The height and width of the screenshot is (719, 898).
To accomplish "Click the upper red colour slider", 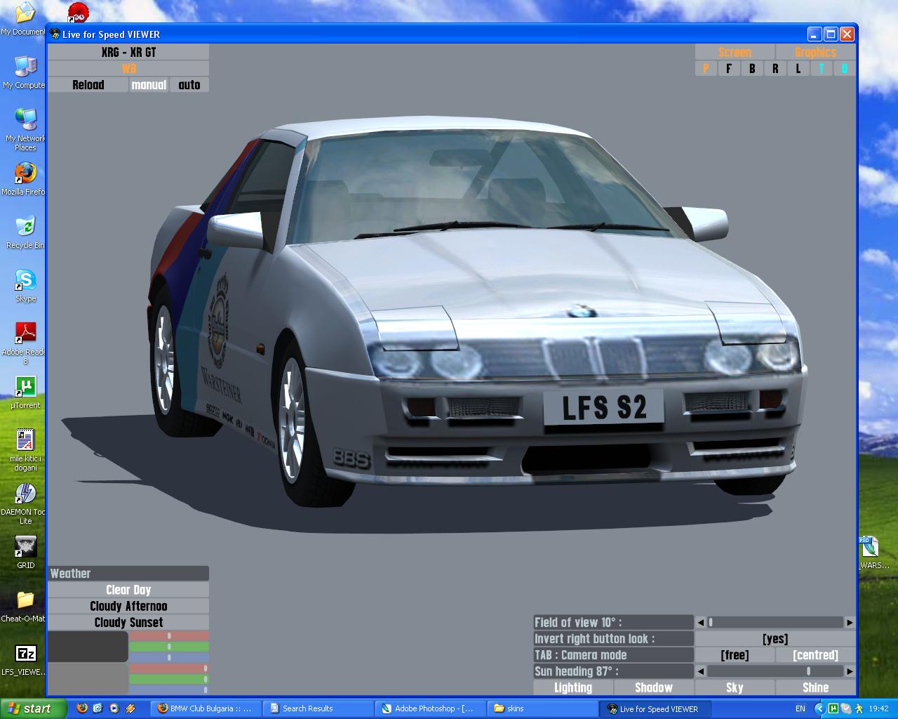I will (169, 636).
